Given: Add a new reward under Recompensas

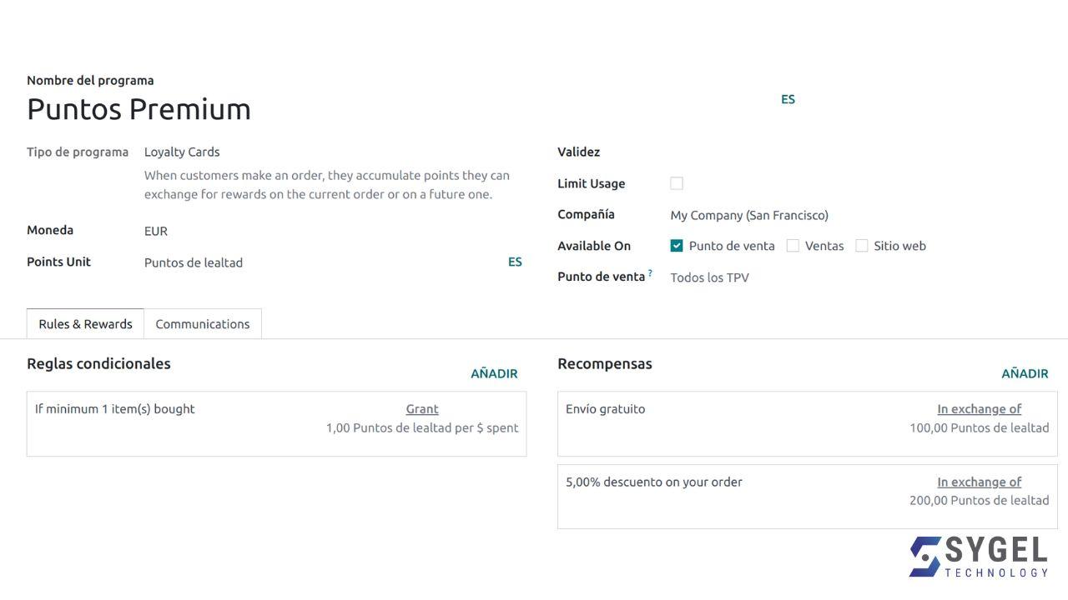Looking at the screenshot, I should tap(1025, 373).
